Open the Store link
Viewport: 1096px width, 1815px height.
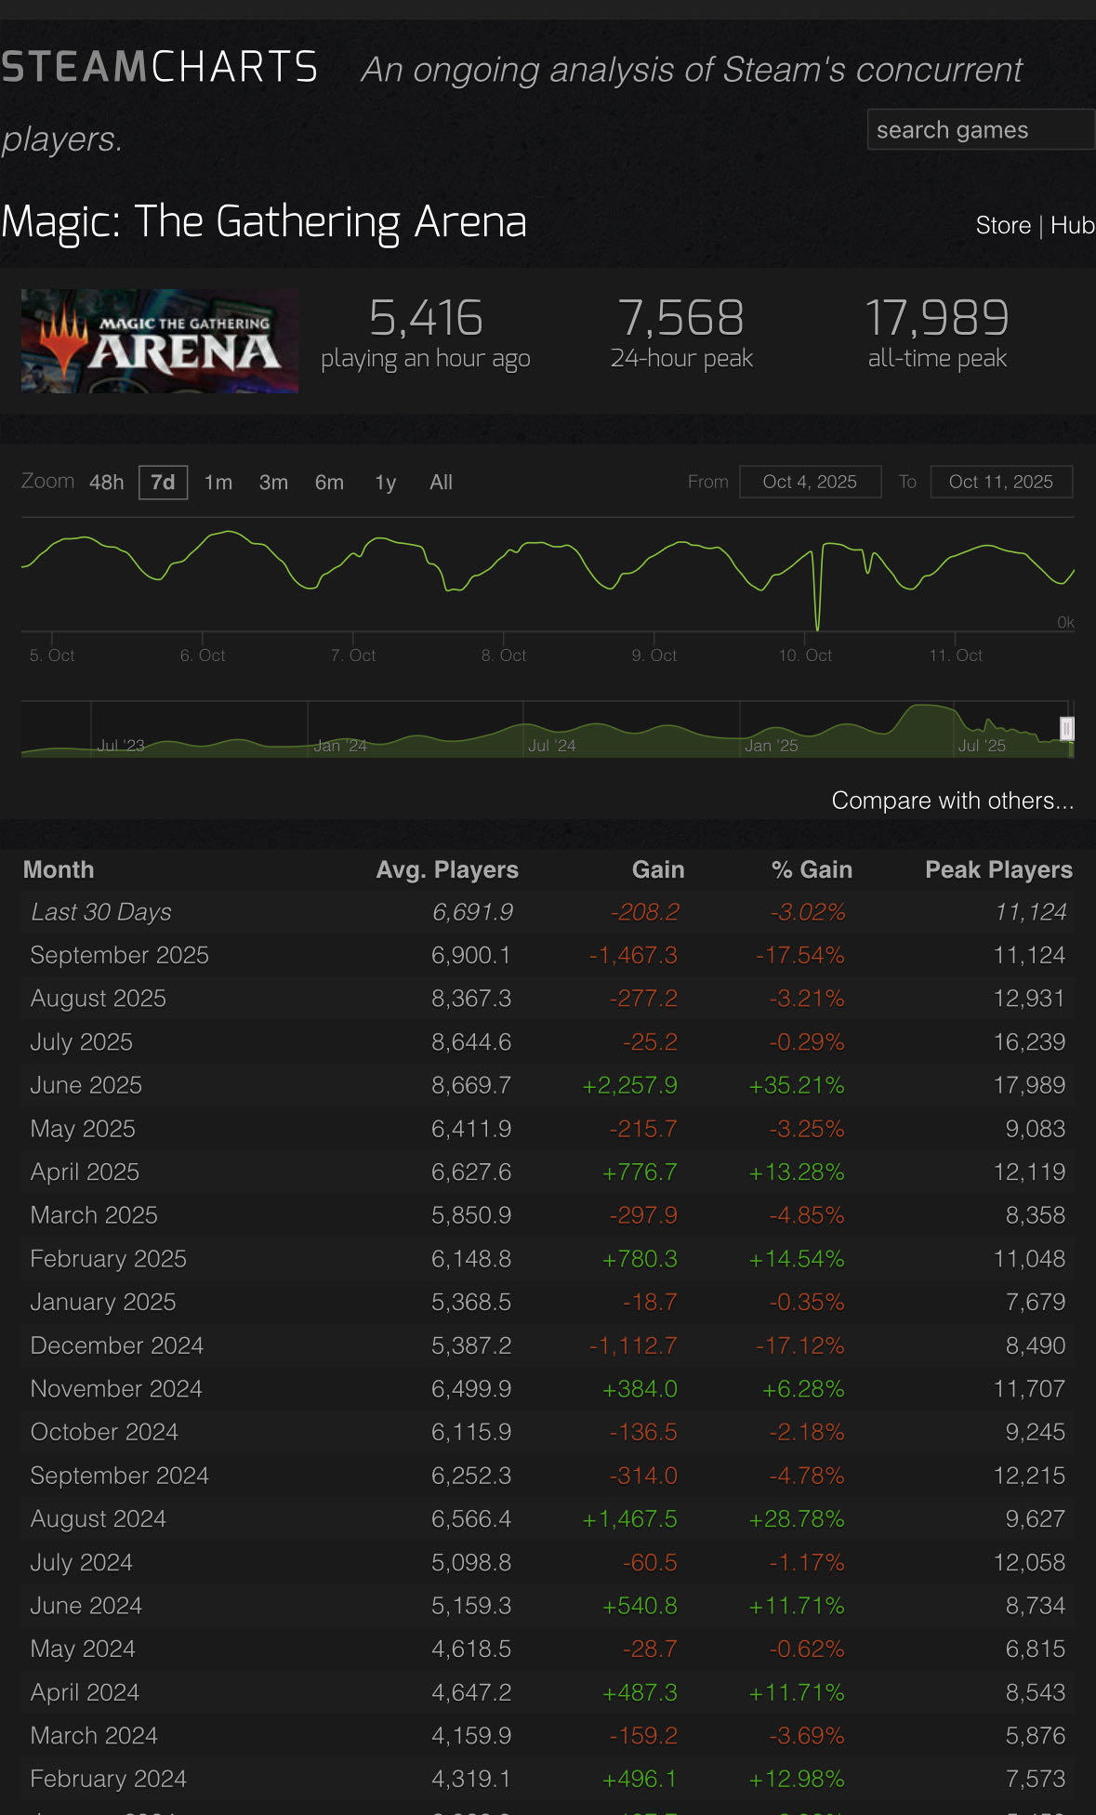pos(1002,225)
